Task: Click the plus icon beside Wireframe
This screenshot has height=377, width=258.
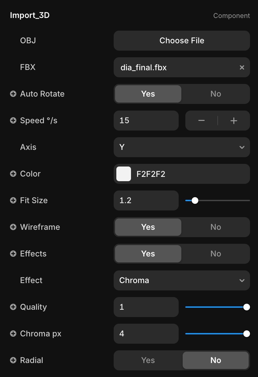Action: pos(13,227)
